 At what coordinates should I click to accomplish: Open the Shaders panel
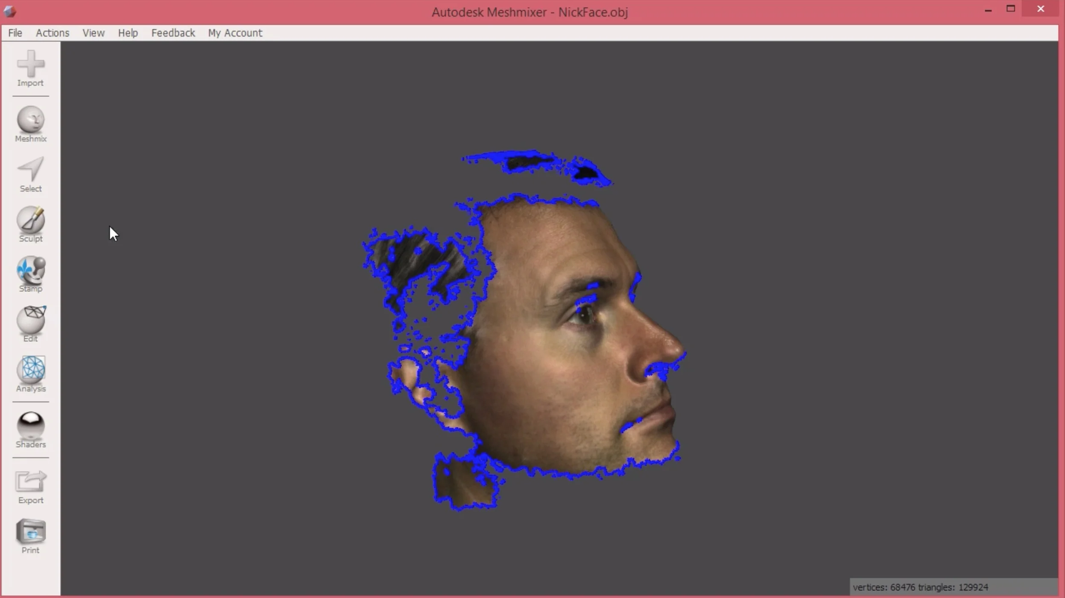point(30,430)
